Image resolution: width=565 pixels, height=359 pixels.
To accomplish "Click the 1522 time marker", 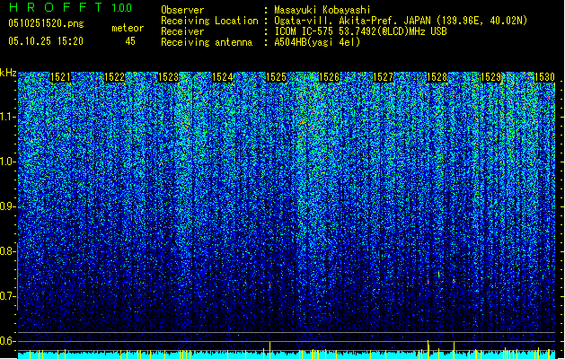I will [114, 77].
